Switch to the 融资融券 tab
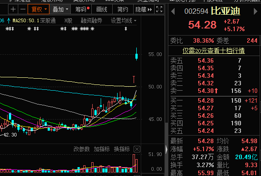This screenshot has height=176, width=261. pyautogui.click(x=91, y=21)
